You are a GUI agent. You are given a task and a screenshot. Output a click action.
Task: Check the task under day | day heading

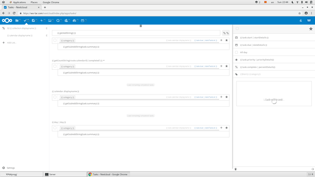(55, 128)
